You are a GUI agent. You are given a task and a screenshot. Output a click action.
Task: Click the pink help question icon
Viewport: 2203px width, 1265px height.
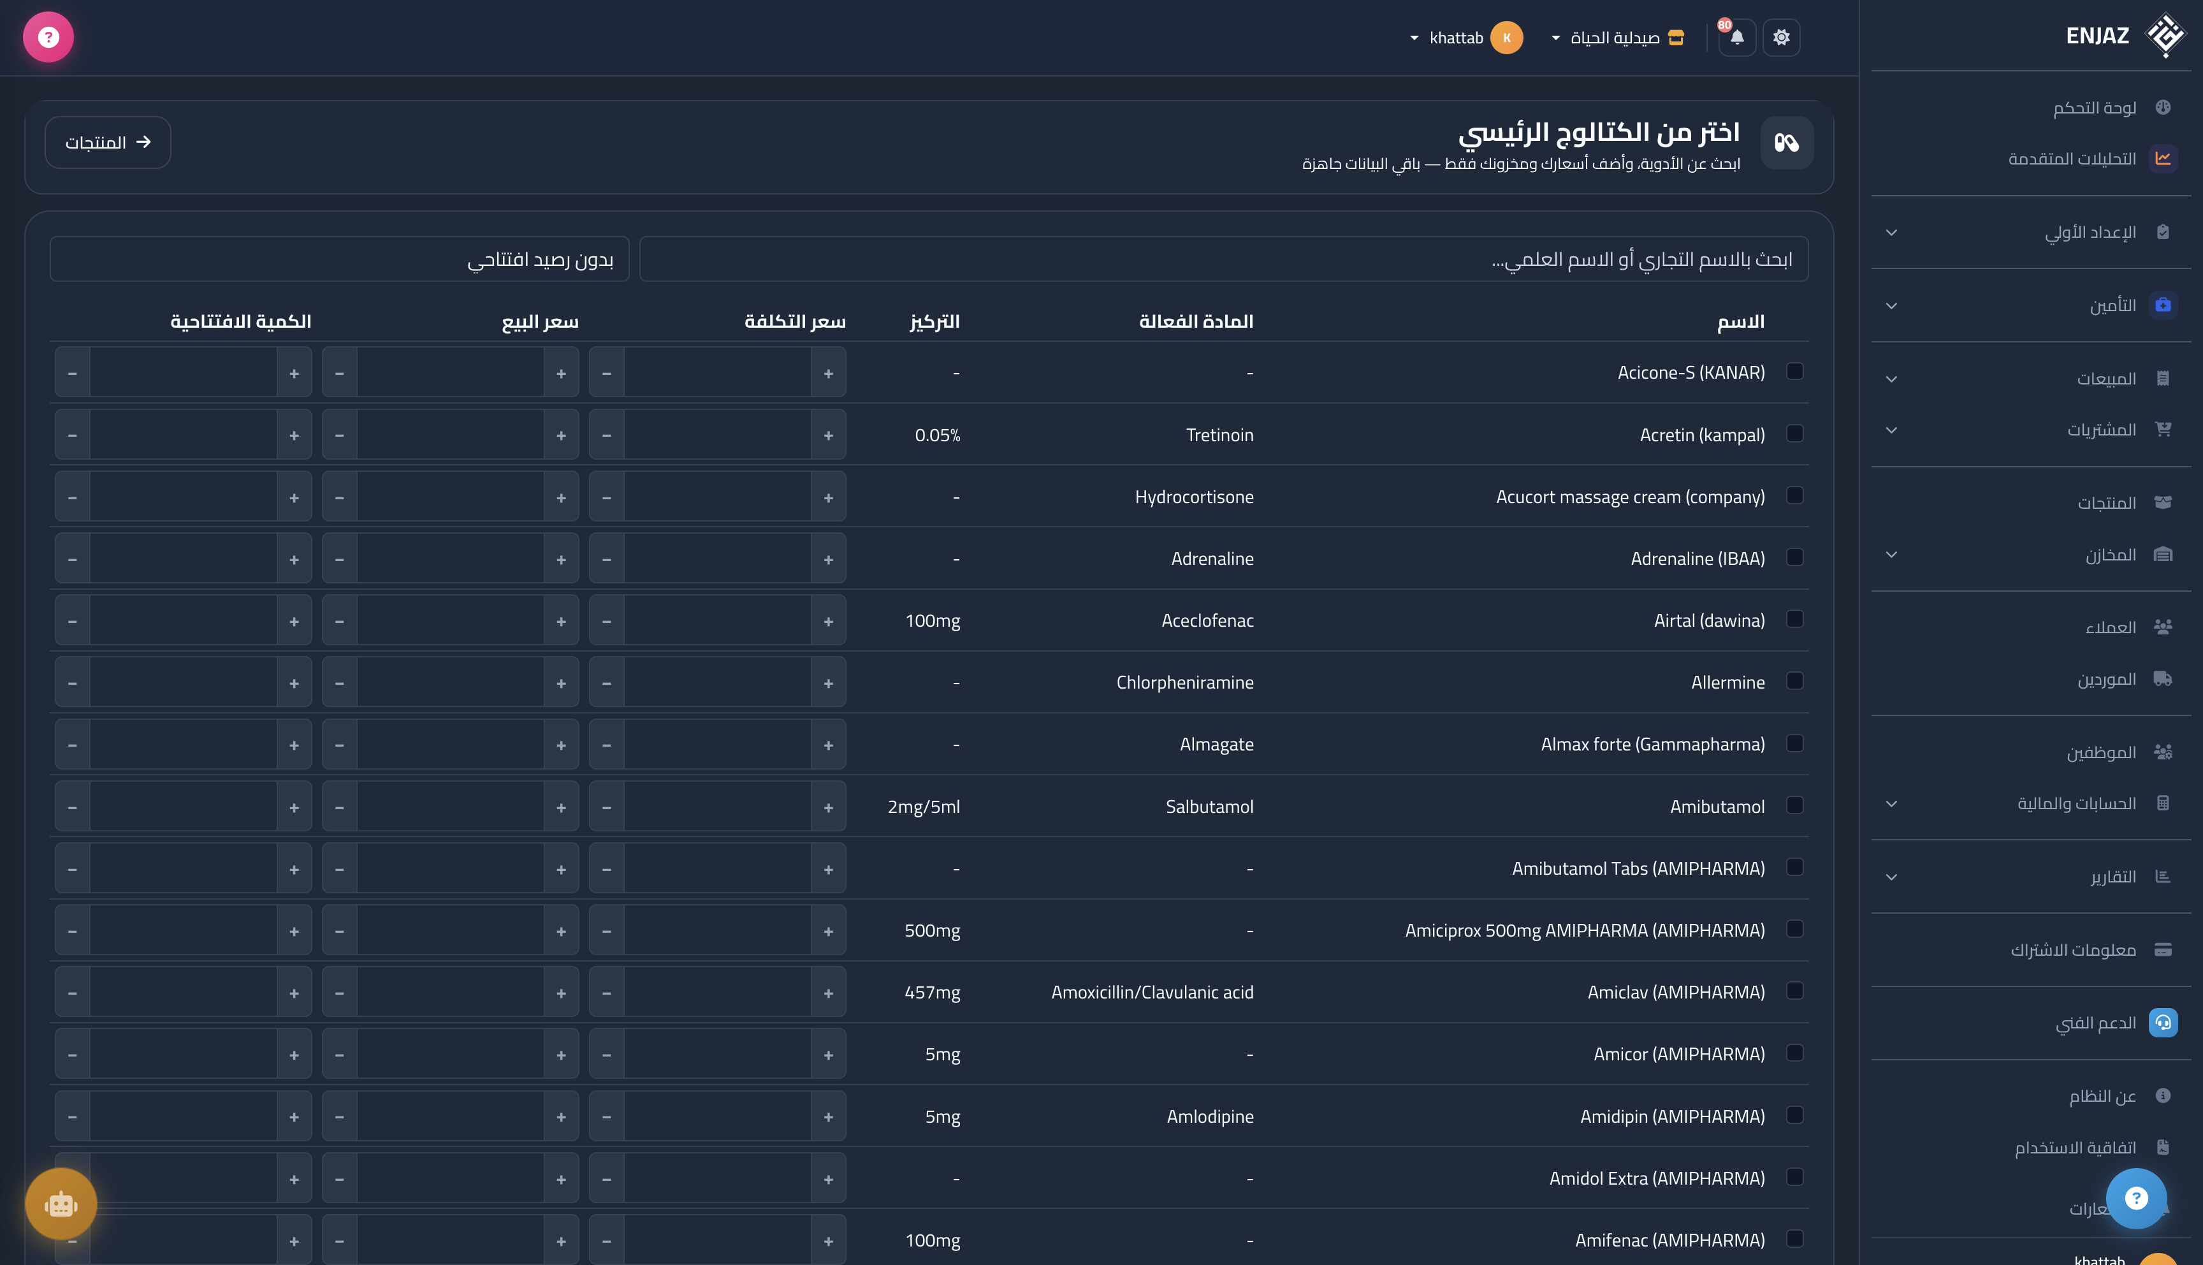tap(48, 38)
